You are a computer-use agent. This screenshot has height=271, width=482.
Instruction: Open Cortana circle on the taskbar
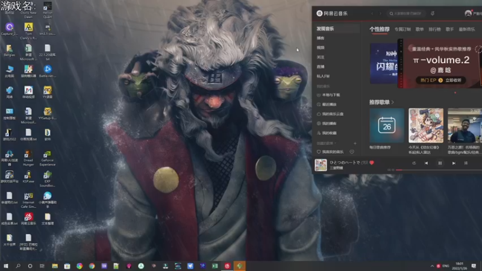point(30,266)
